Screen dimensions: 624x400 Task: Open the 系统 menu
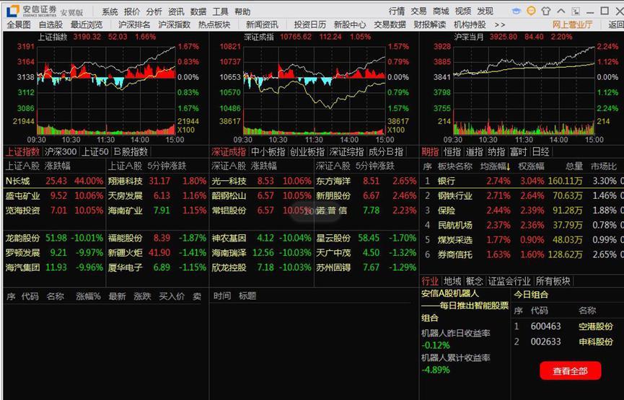[x=110, y=12]
